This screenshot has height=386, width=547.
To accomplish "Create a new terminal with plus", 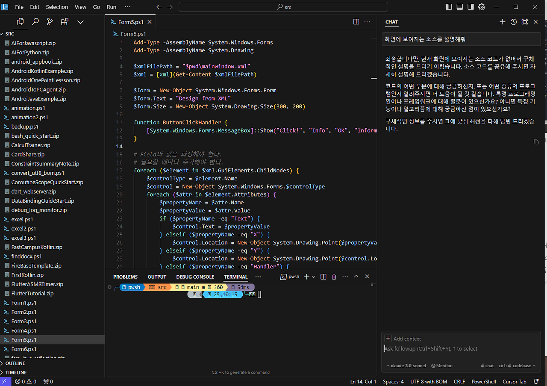I will pyautogui.click(x=306, y=277).
